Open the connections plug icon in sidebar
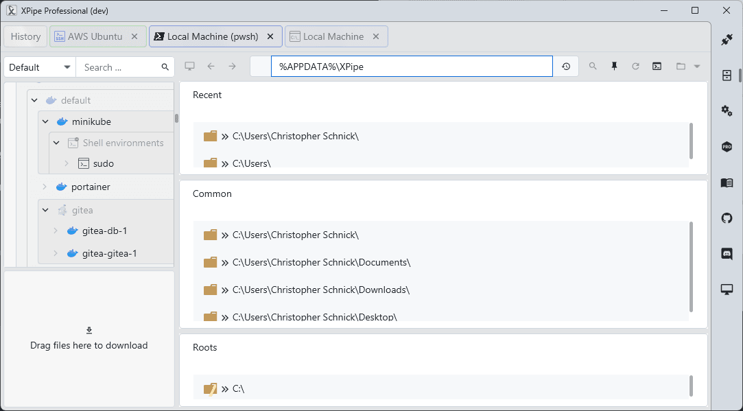Viewport: 743px width, 411px height. [727, 40]
